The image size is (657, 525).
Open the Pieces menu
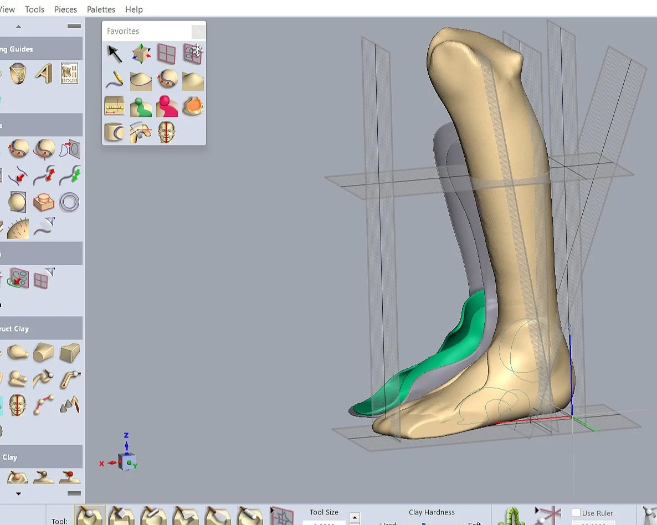(65, 9)
